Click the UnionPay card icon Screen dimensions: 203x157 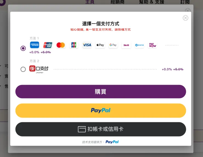tap(48, 45)
